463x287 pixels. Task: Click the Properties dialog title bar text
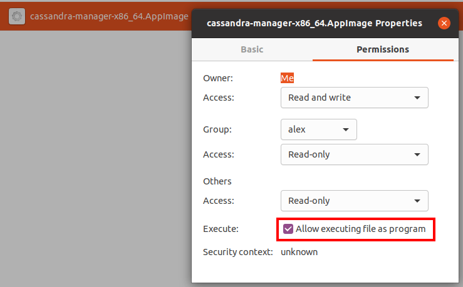(315, 23)
